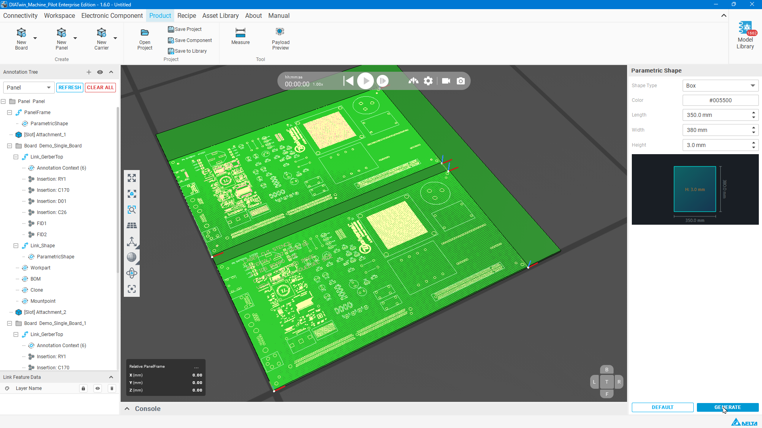The width and height of the screenshot is (762, 428).
Task: Click the fit-all expand view icon
Action: click(x=132, y=178)
